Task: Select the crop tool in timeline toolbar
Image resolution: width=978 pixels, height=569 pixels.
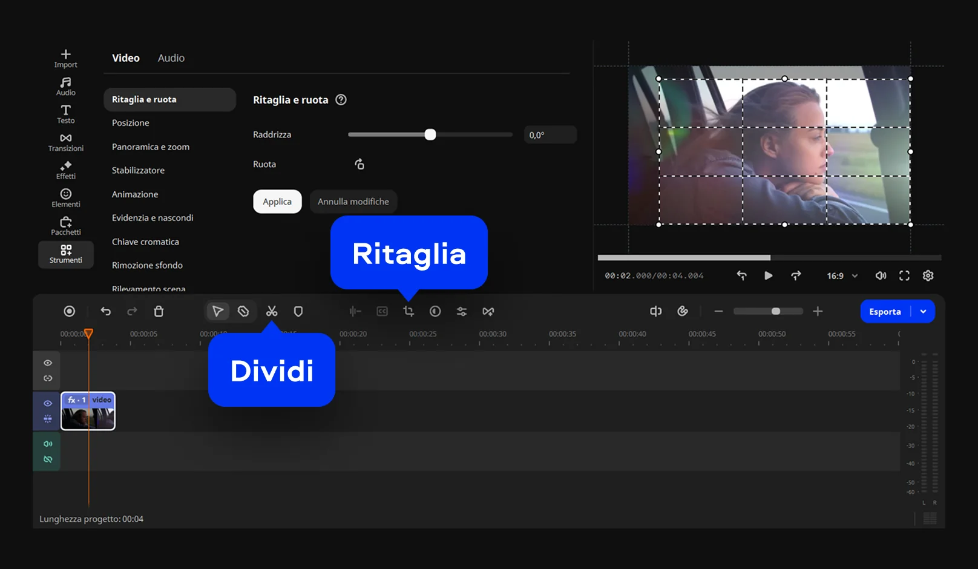Action: [x=409, y=311]
